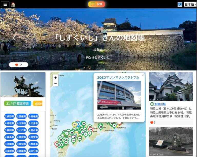The height and width of the screenshot is (157, 197).
Task: Zoom in on the map
Action: tap(55, 78)
